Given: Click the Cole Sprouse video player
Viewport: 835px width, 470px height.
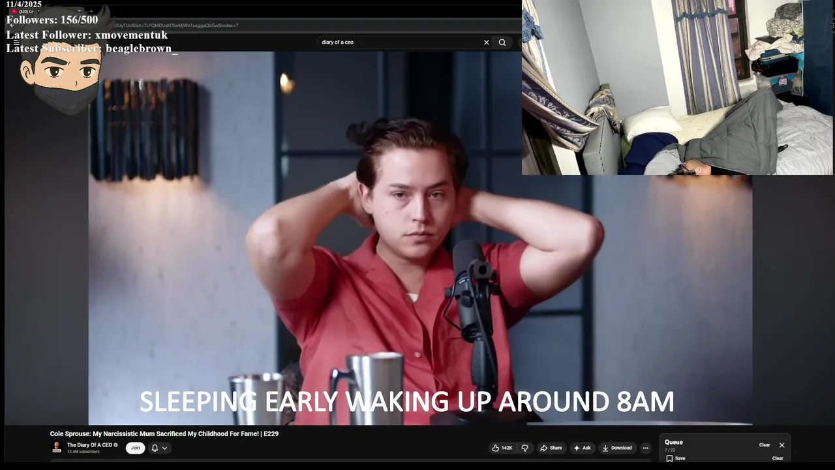Looking at the screenshot, I should pos(420,238).
